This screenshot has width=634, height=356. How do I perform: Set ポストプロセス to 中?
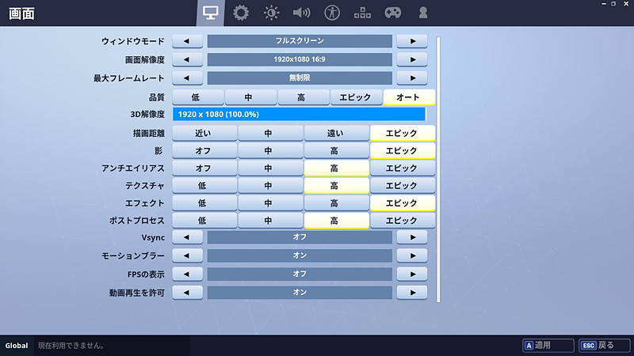point(270,221)
